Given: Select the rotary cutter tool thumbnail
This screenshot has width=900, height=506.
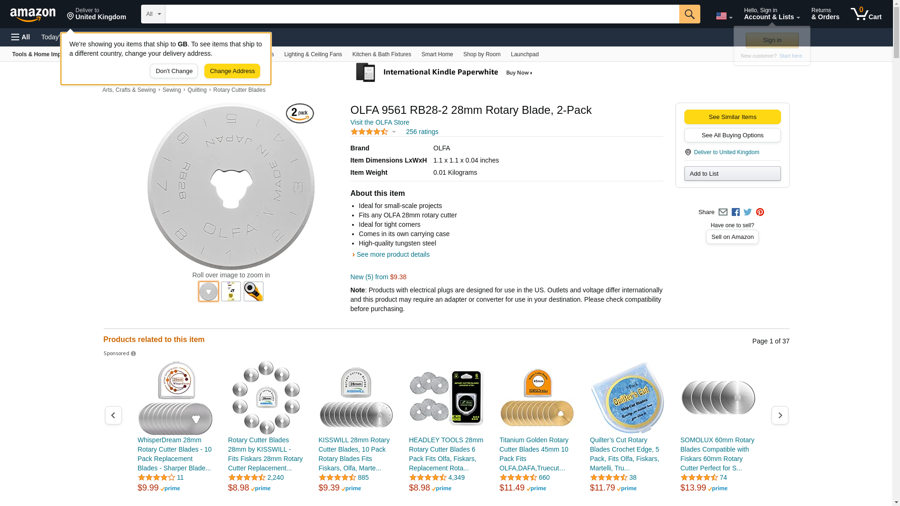Looking at the screenshot, I should pyautogui.click(x=254, y=291).
